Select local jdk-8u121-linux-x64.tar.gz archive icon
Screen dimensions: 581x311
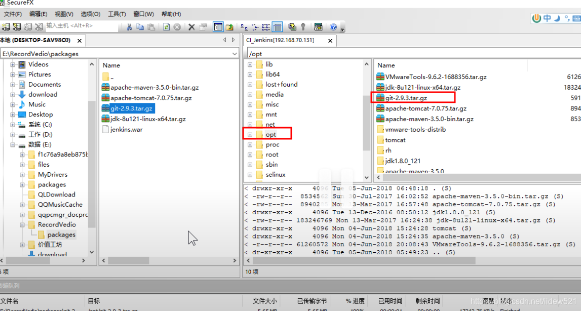click(105, 119)
